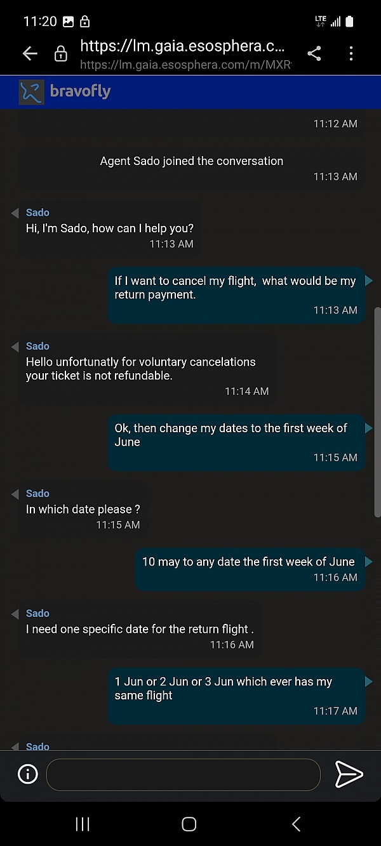Open the chat info icon
381x846 pixels.
click(28, 774)
